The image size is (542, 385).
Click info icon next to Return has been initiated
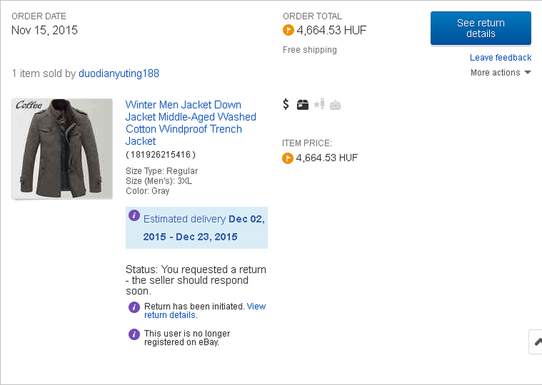click(134, 307)
